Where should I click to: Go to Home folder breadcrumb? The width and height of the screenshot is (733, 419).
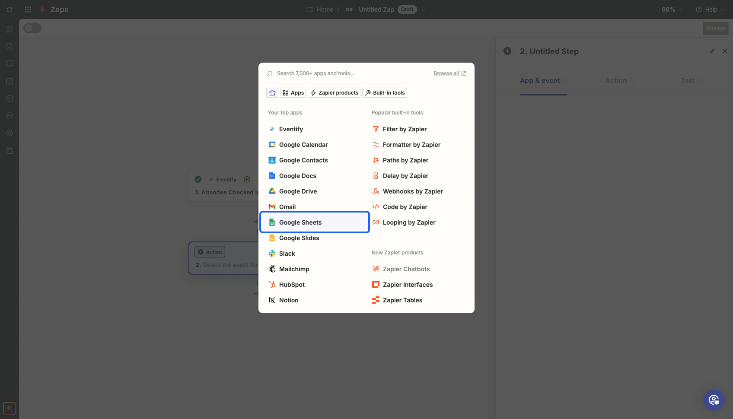320,10
